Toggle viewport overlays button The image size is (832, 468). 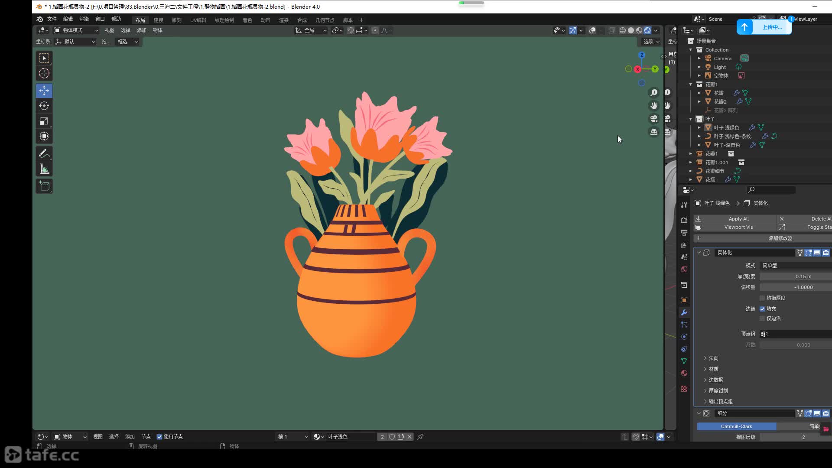pyautogui.click(x=592, y=30)
